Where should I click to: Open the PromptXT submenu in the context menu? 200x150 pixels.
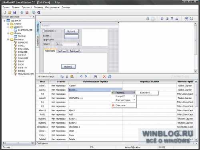pyautogui.click(x=124, y=96)
